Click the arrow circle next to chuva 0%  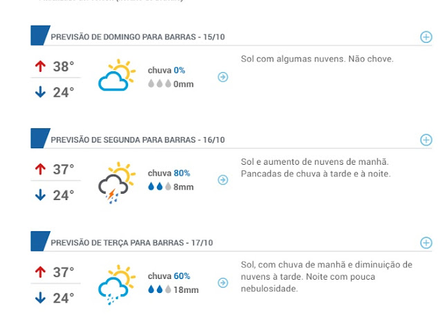223,77
